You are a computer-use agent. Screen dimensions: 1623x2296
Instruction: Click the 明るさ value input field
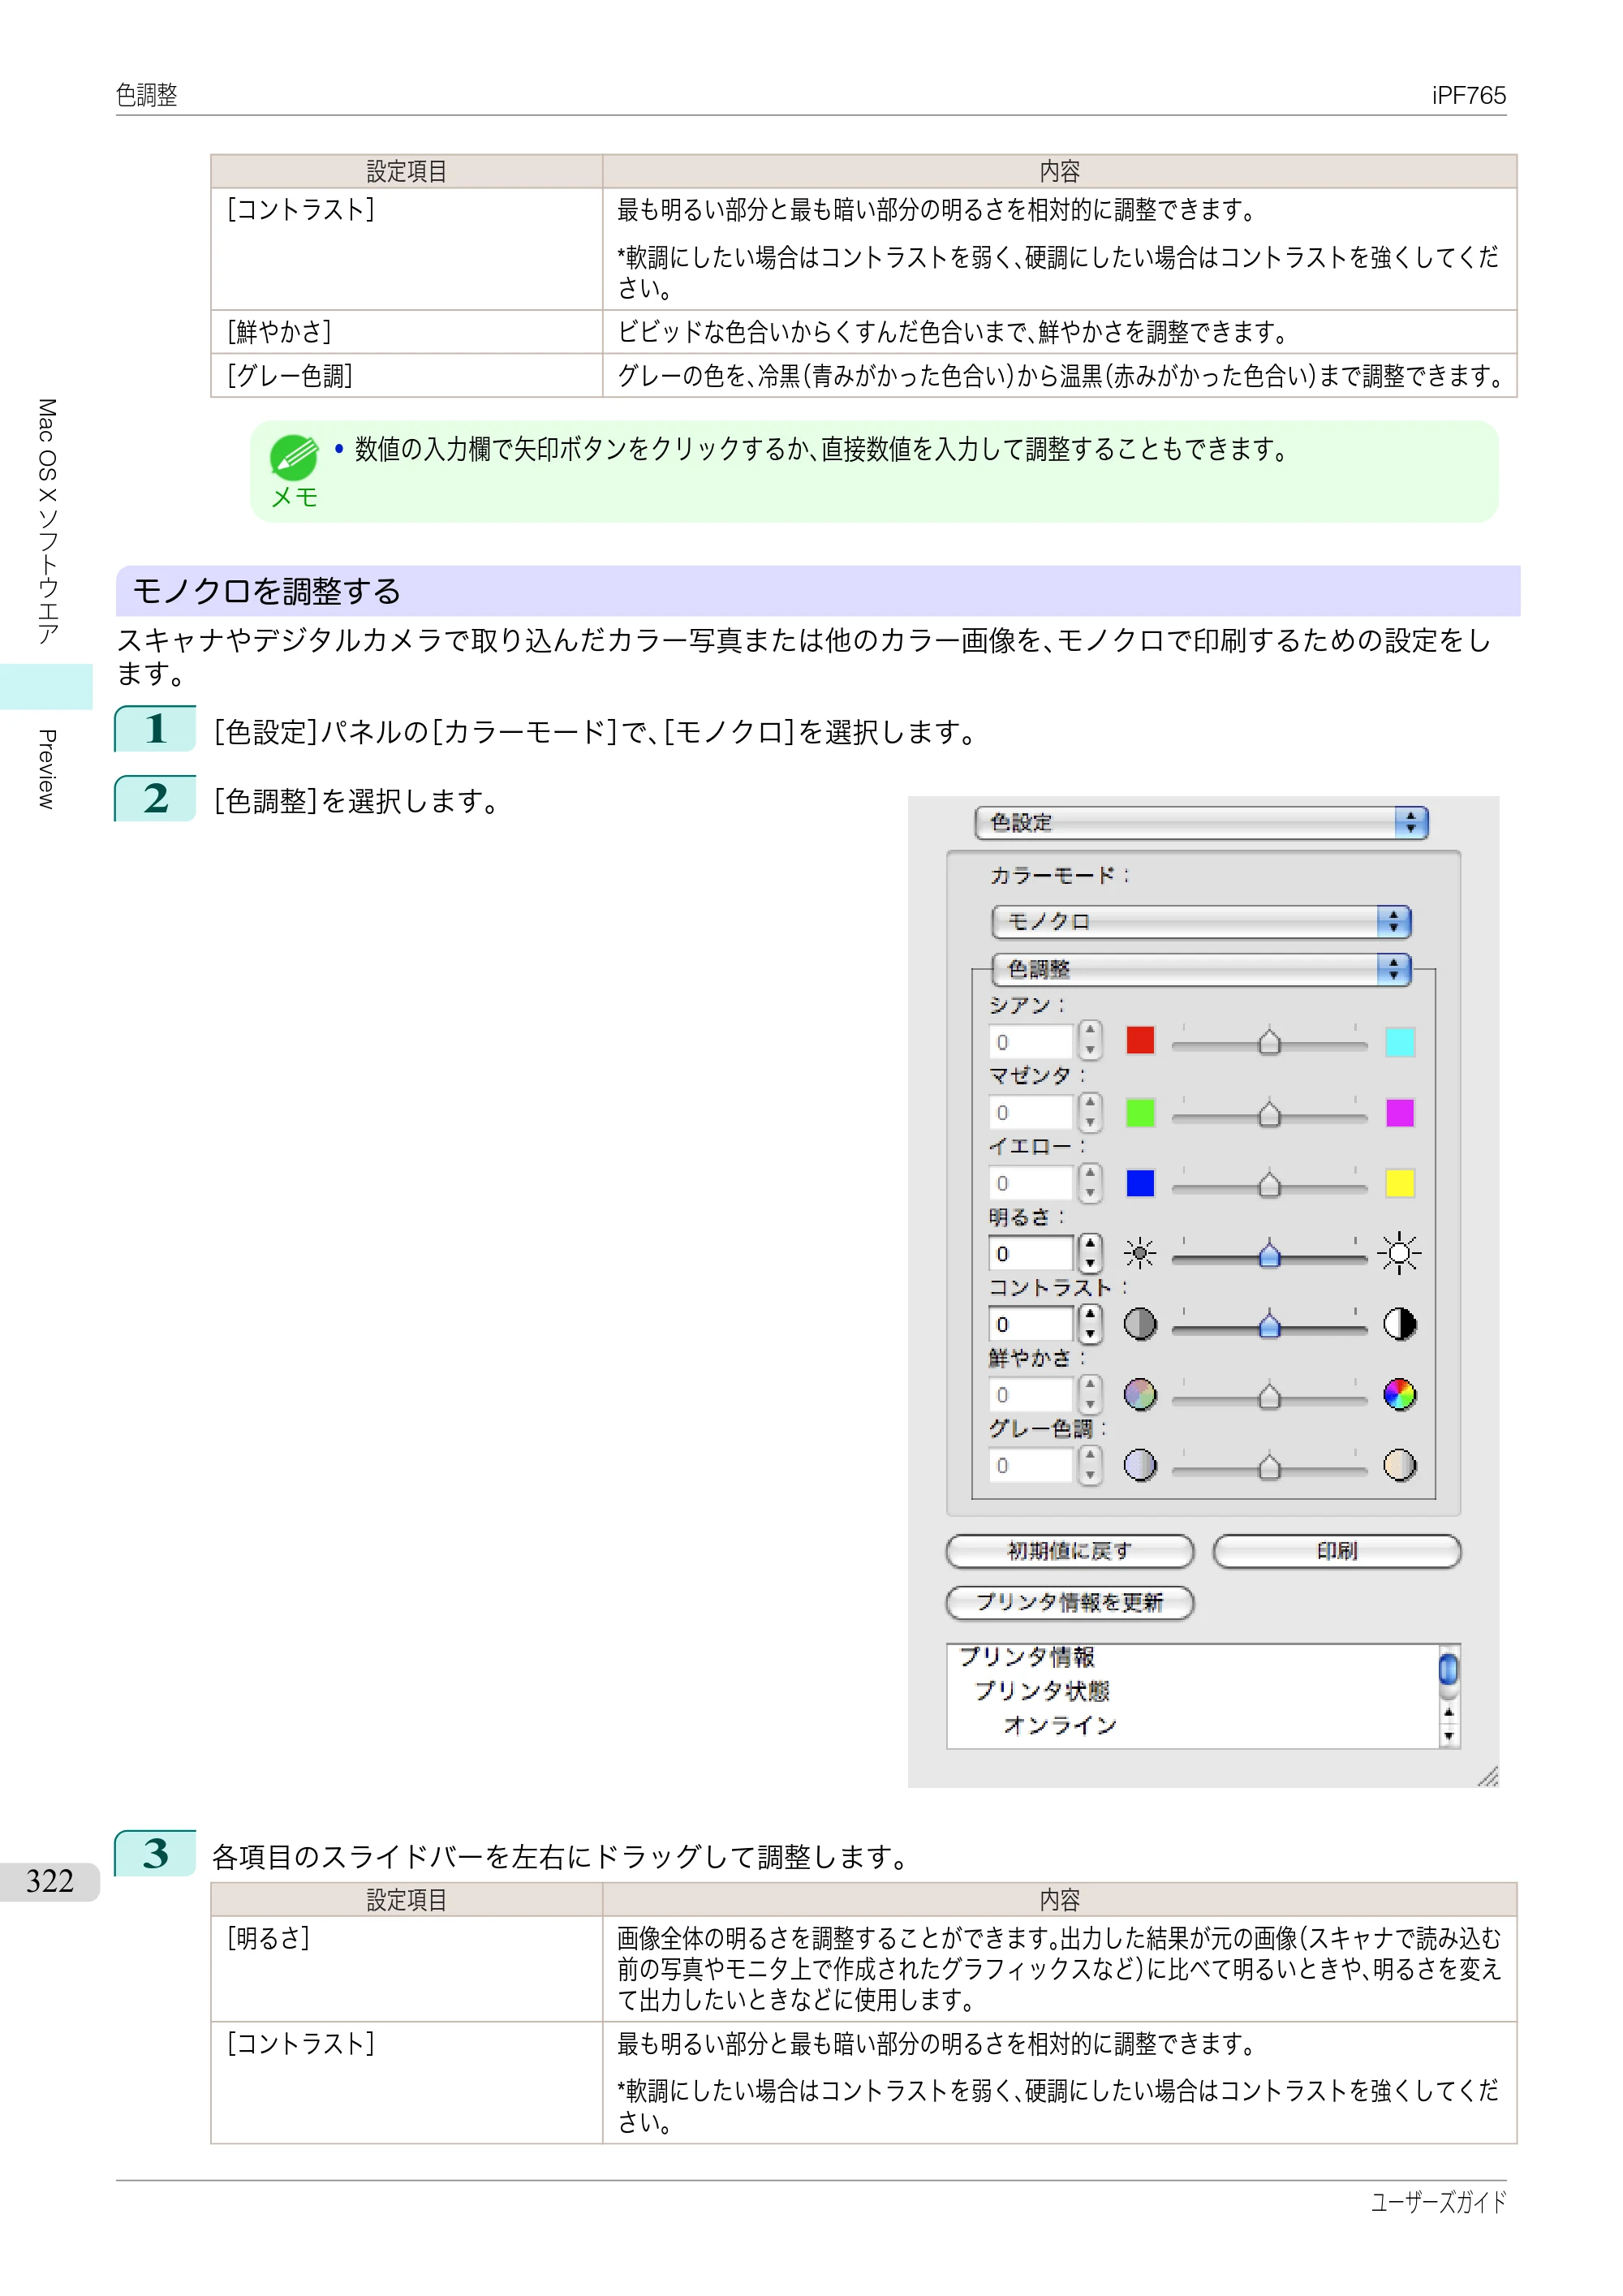(x=1031, y=1253)
